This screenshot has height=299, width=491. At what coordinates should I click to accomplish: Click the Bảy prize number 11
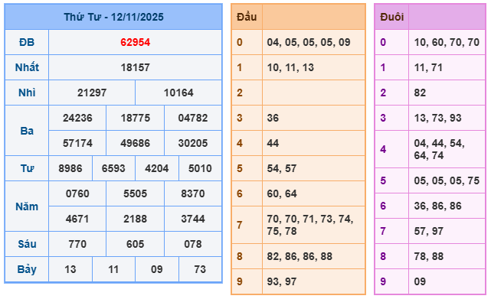113,269
